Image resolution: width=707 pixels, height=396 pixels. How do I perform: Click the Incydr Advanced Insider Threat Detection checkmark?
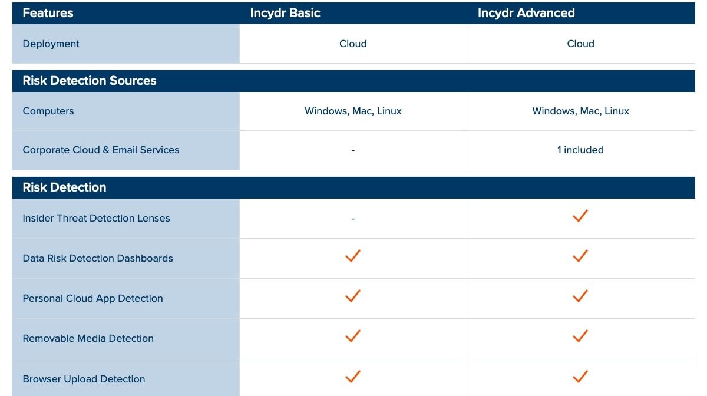click(x=580, y=216)
